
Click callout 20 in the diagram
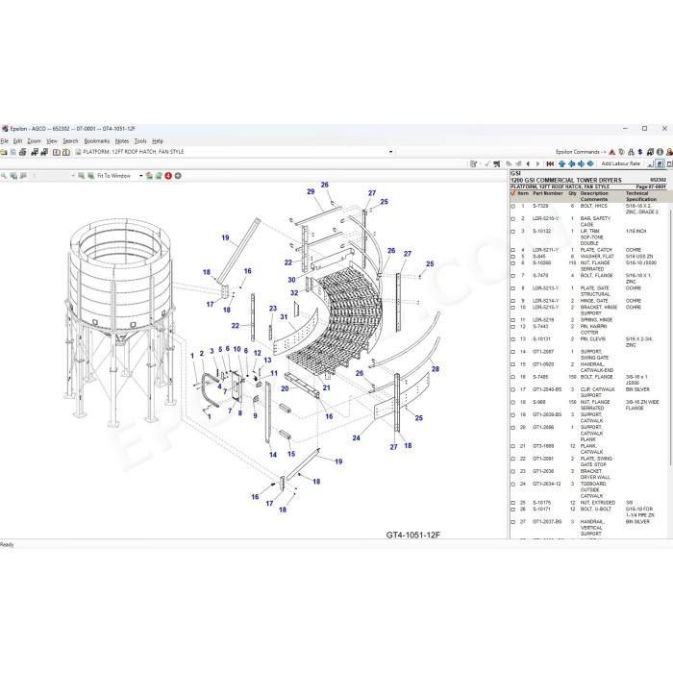pos(285,388)
